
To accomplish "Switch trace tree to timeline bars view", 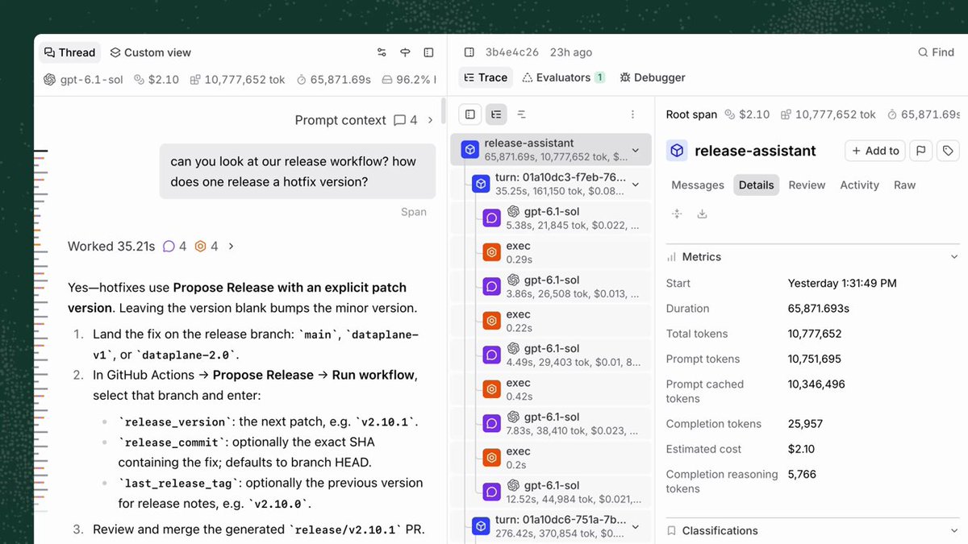I will (x=522, y=114).
